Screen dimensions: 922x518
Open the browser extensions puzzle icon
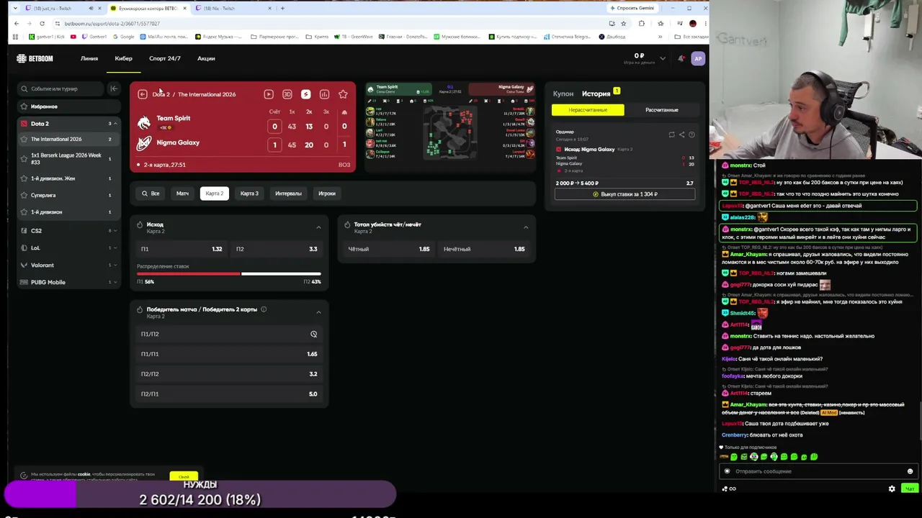pos(642,23)
